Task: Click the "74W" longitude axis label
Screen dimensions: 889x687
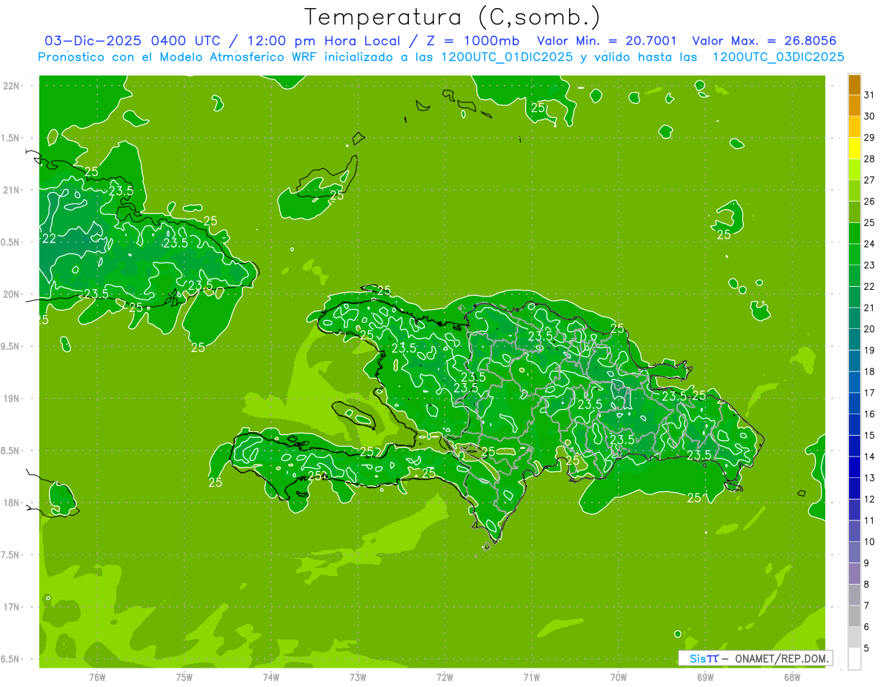Action: [271, 677]
